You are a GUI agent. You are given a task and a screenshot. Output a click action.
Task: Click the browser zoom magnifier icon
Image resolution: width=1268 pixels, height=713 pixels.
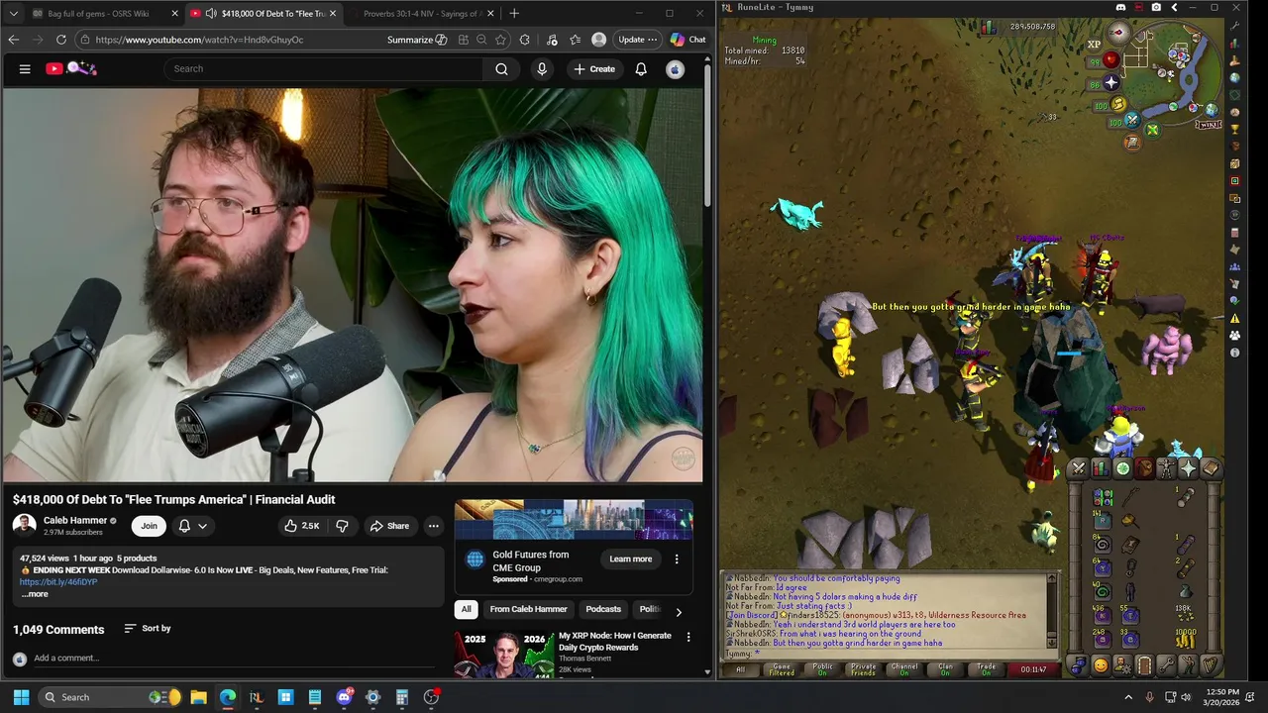click(481, 40)
